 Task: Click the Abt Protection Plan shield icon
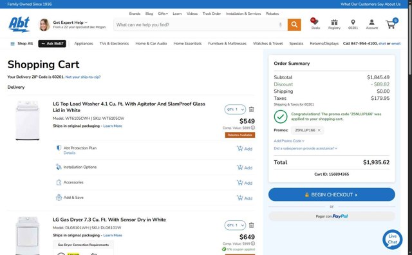pyautogui.click(x=59, y=147)
